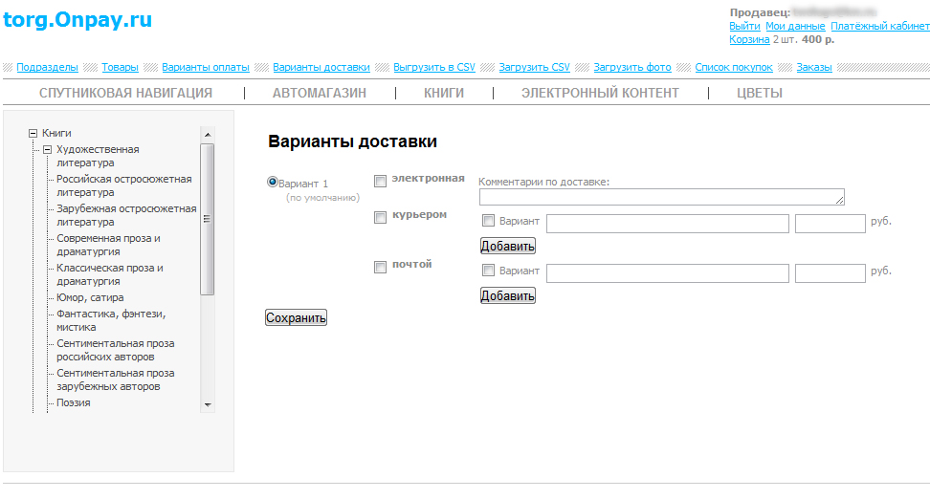Open the Загрузить фото menu link
This screenshot has width=930, height=499.
coord(631,67)
